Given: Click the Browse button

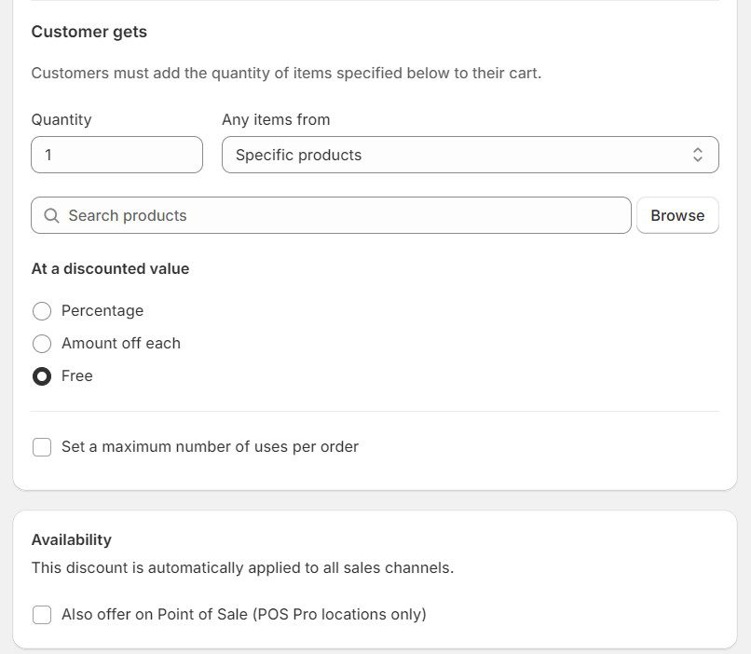Looking at the screenshot, I should (x=677, y=215).
